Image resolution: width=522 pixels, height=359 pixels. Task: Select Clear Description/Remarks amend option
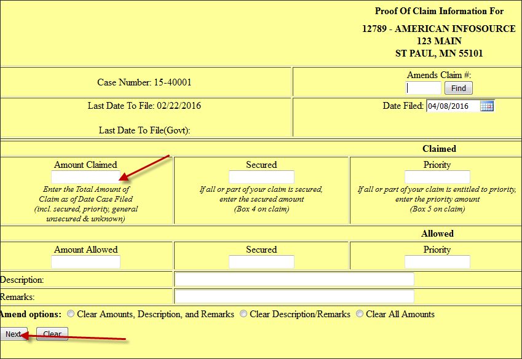point(244,314)
